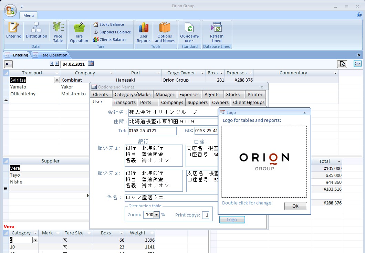Image resolution: width=365 pixels, height=253 pixels.
Task: Open the Companys tab
Action: click(172, 103)
